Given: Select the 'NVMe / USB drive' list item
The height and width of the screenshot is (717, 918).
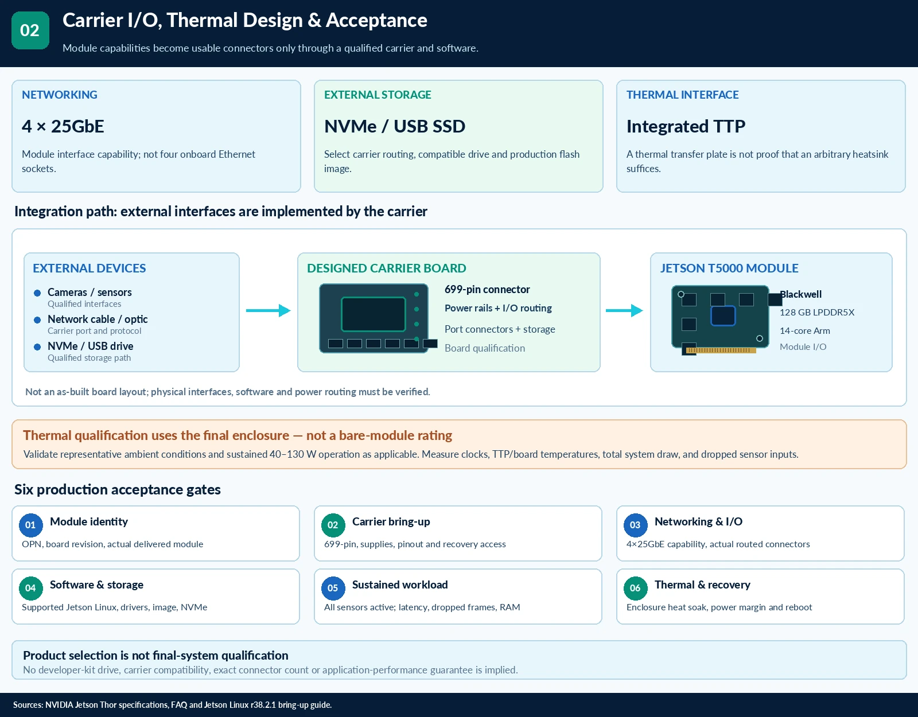Looking at the screenshot, I should (91, 346).
